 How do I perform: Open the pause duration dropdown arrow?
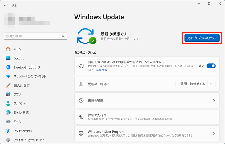pyautogui.click(x=211, y=84)
